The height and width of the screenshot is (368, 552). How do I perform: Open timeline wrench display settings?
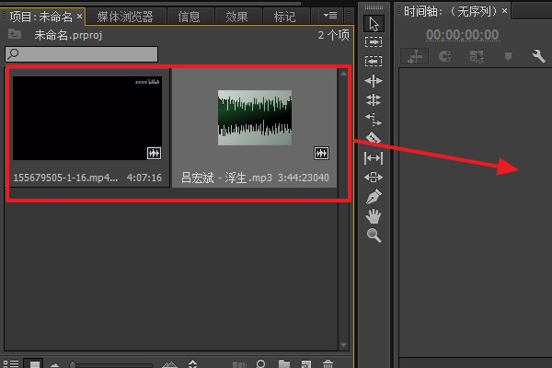click(x=538, y=56)
